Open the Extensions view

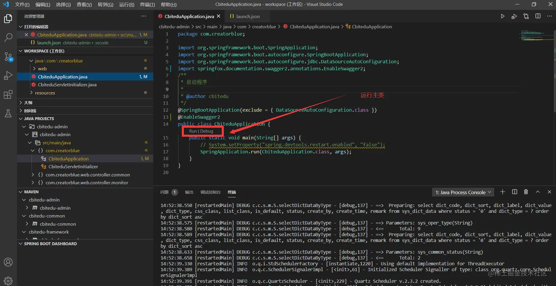[x=8, y=95]
